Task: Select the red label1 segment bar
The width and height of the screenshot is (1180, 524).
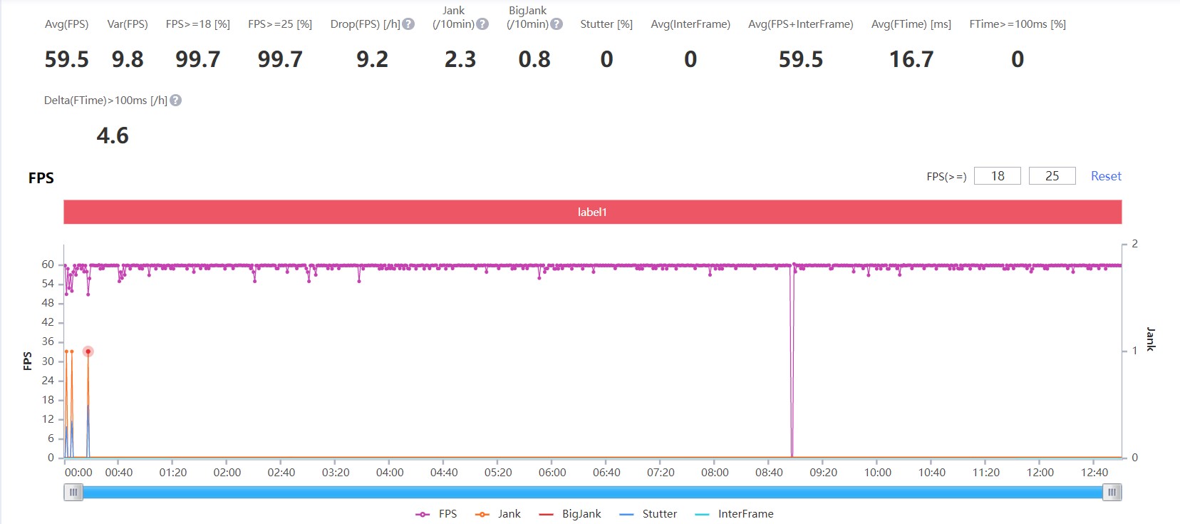Action: click(592, 212)
